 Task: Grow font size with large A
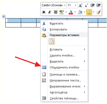pos(80,5)
